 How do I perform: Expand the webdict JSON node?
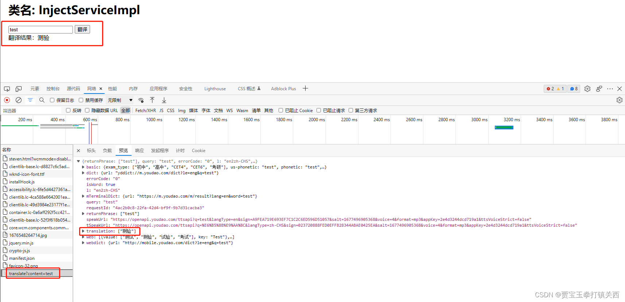[83, 243]
